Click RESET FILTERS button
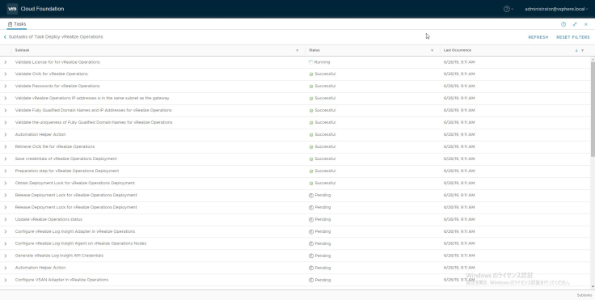The image size is (595, 300). point(573,37)
